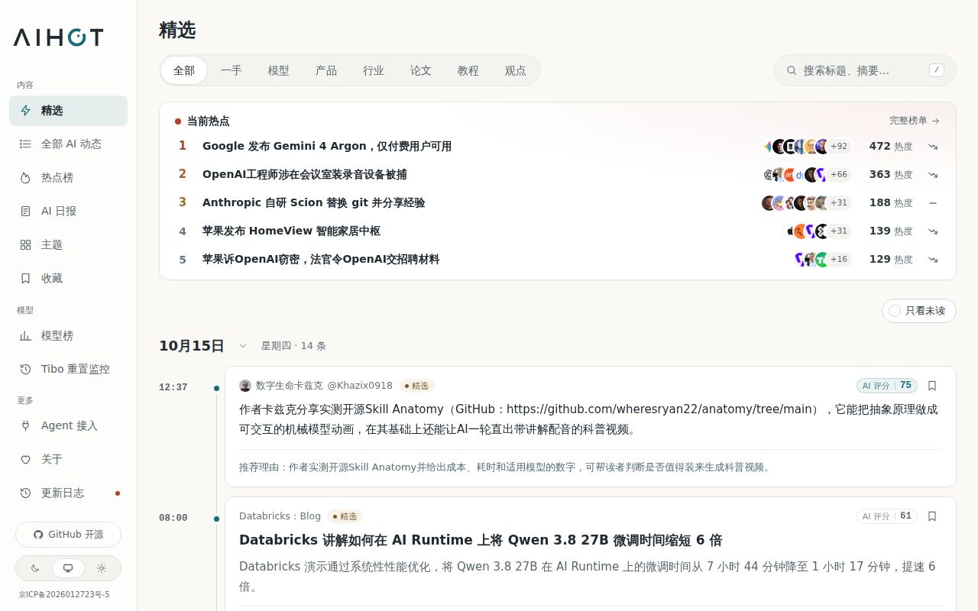Screen dimensions: 978x611
Task: Click the 188 热度 value
Action: [x=891, y=203]
